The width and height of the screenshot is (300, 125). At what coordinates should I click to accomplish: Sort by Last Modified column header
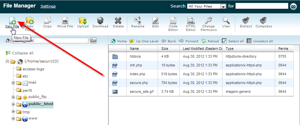[x=201, y=49]
